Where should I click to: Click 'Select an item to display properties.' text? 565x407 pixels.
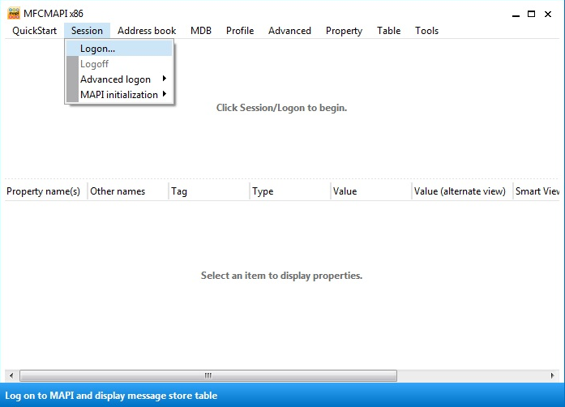[281, 276]
